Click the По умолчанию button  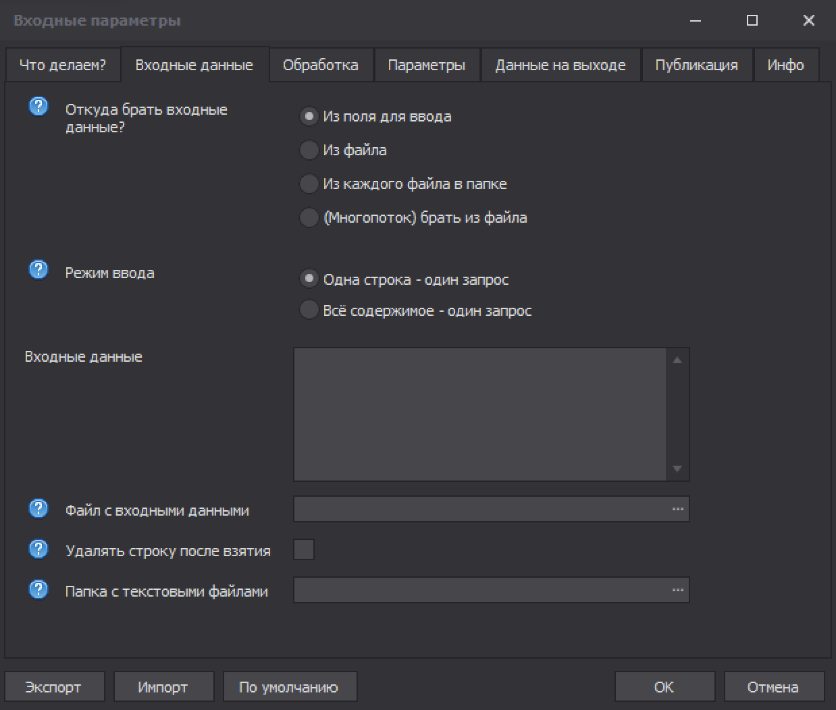(x=289, y=687)
